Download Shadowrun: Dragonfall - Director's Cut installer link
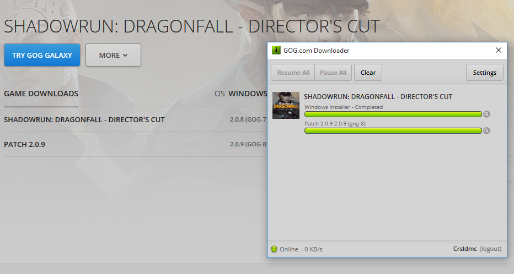Viewport: 514px width, 274px height. coord(84,120)
